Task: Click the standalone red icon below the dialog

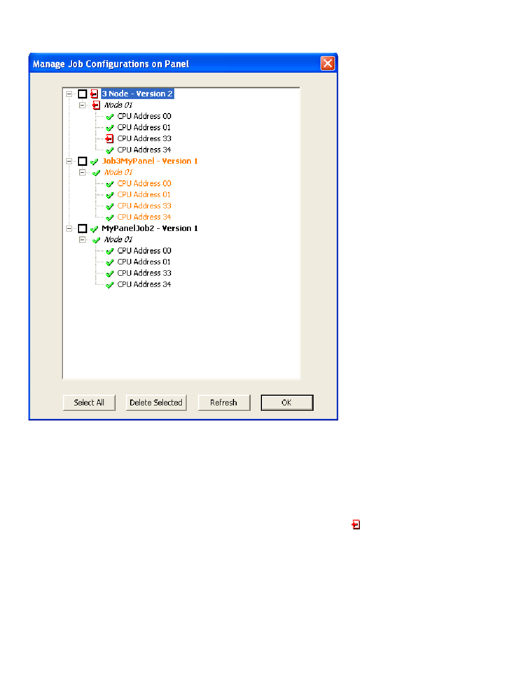Action: tap(356, 524)
